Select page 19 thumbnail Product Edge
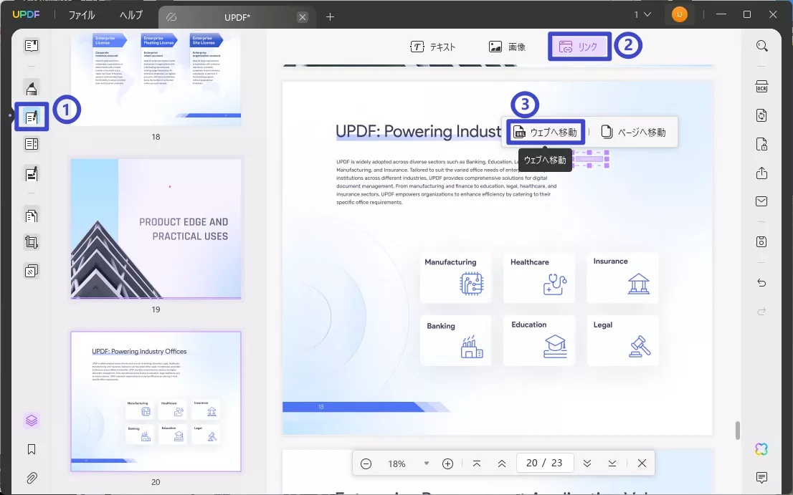The width and height of the screenshot is (793, 495). click(156, 229)
